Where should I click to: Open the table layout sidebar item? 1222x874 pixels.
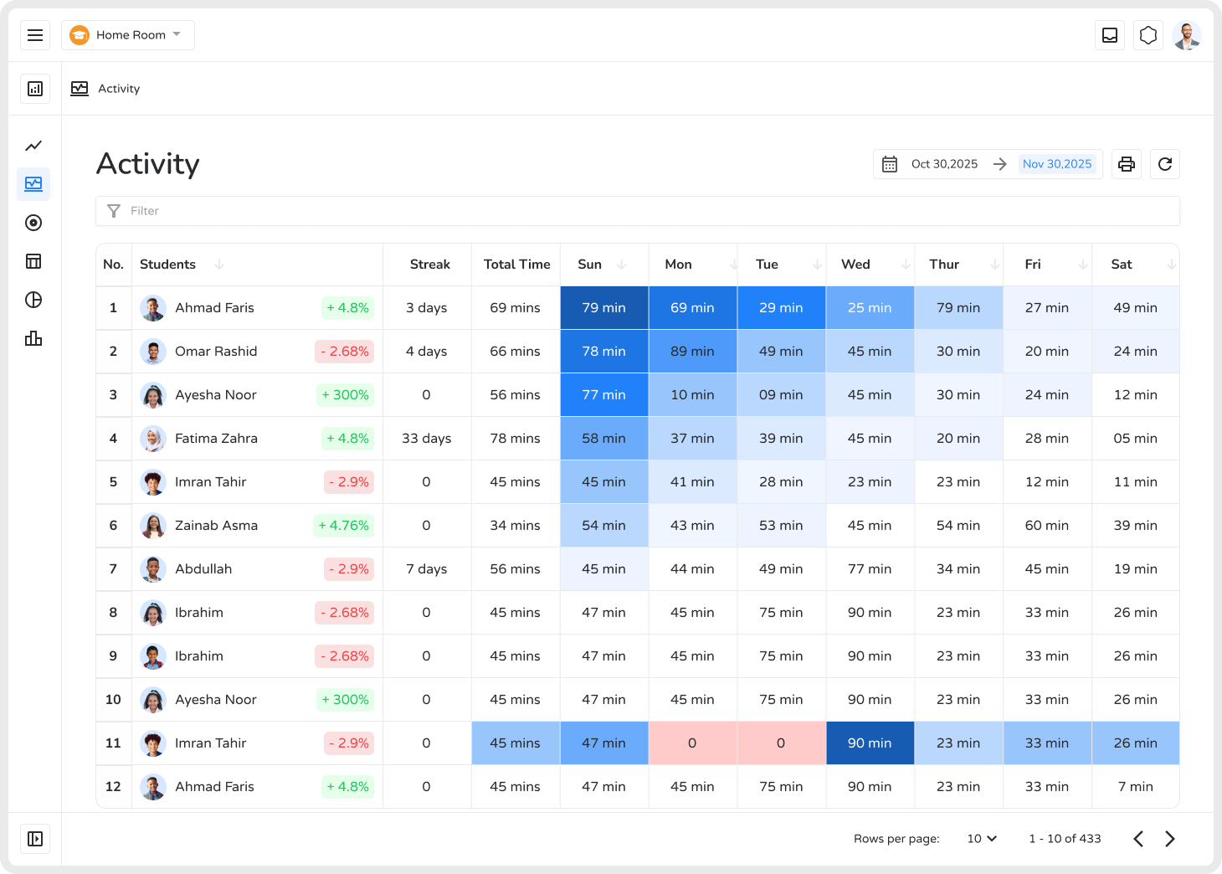pos(33,261)
